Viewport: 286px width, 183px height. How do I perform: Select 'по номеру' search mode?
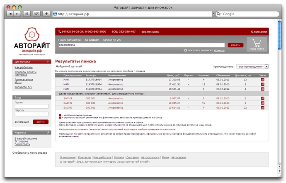[92, 40]
